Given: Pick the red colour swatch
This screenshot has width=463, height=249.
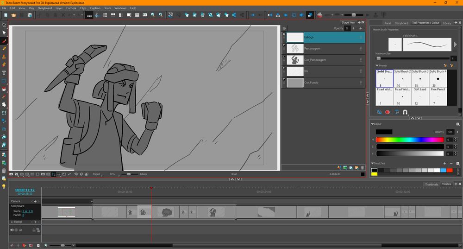Looking at the screenshot, I should (x=449, y=170).
